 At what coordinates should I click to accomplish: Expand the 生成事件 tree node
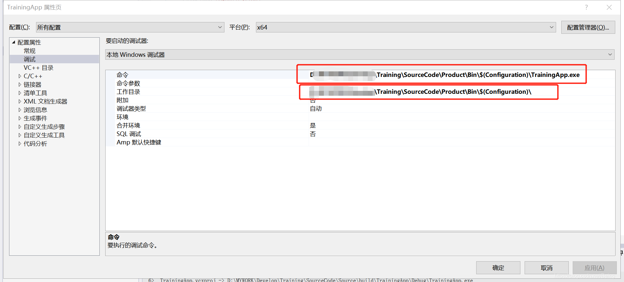(20, 118)
